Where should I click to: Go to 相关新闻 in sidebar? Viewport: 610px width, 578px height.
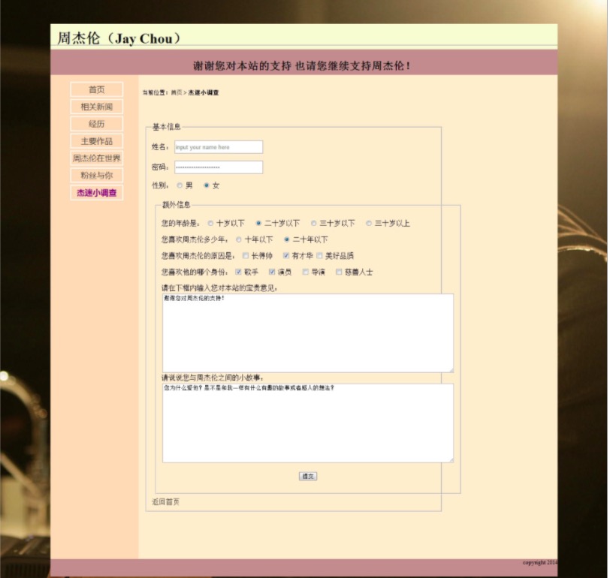pos(96,107)
